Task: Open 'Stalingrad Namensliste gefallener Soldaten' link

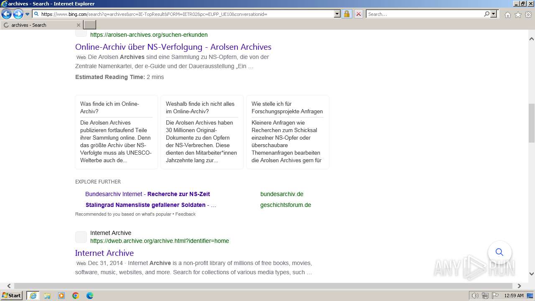Action: (x=151, y=205)
